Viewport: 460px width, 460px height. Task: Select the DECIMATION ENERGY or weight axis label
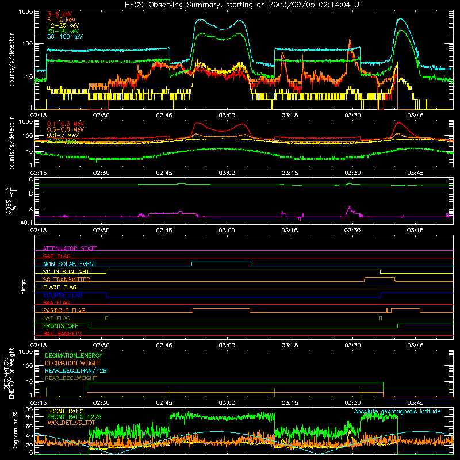(x=9, y=373)
